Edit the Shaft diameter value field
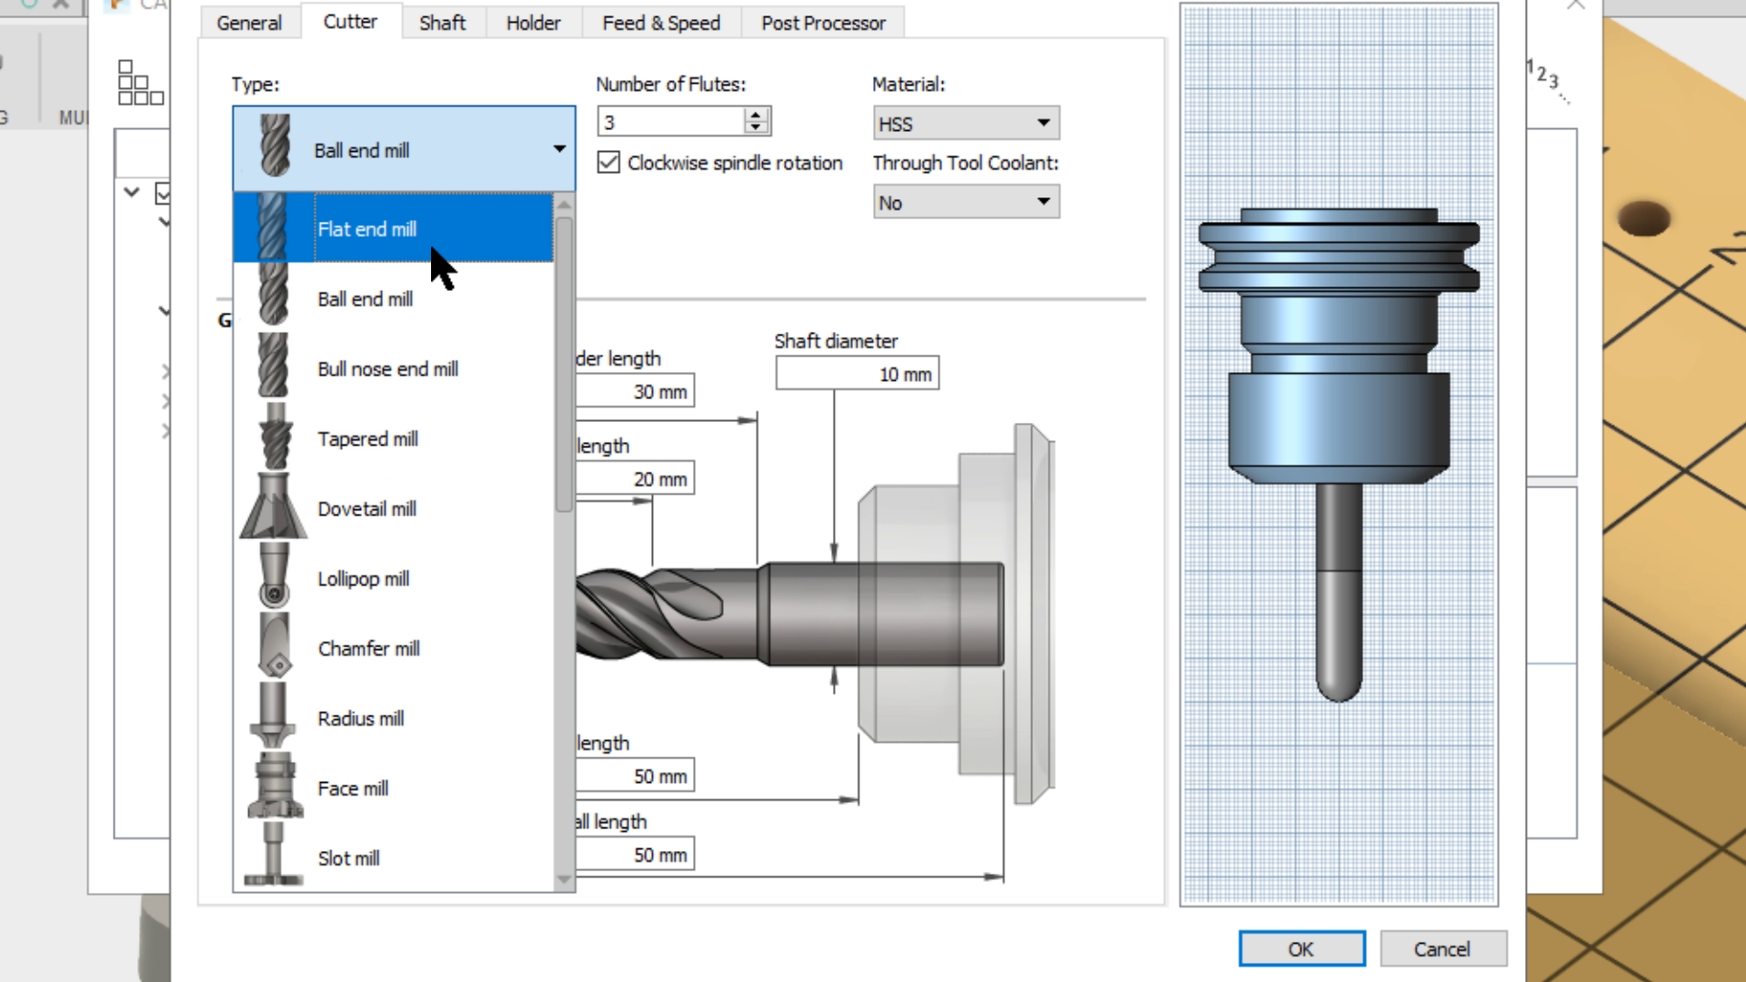This screenshot has width=1746, height=982. click(856, 373)
